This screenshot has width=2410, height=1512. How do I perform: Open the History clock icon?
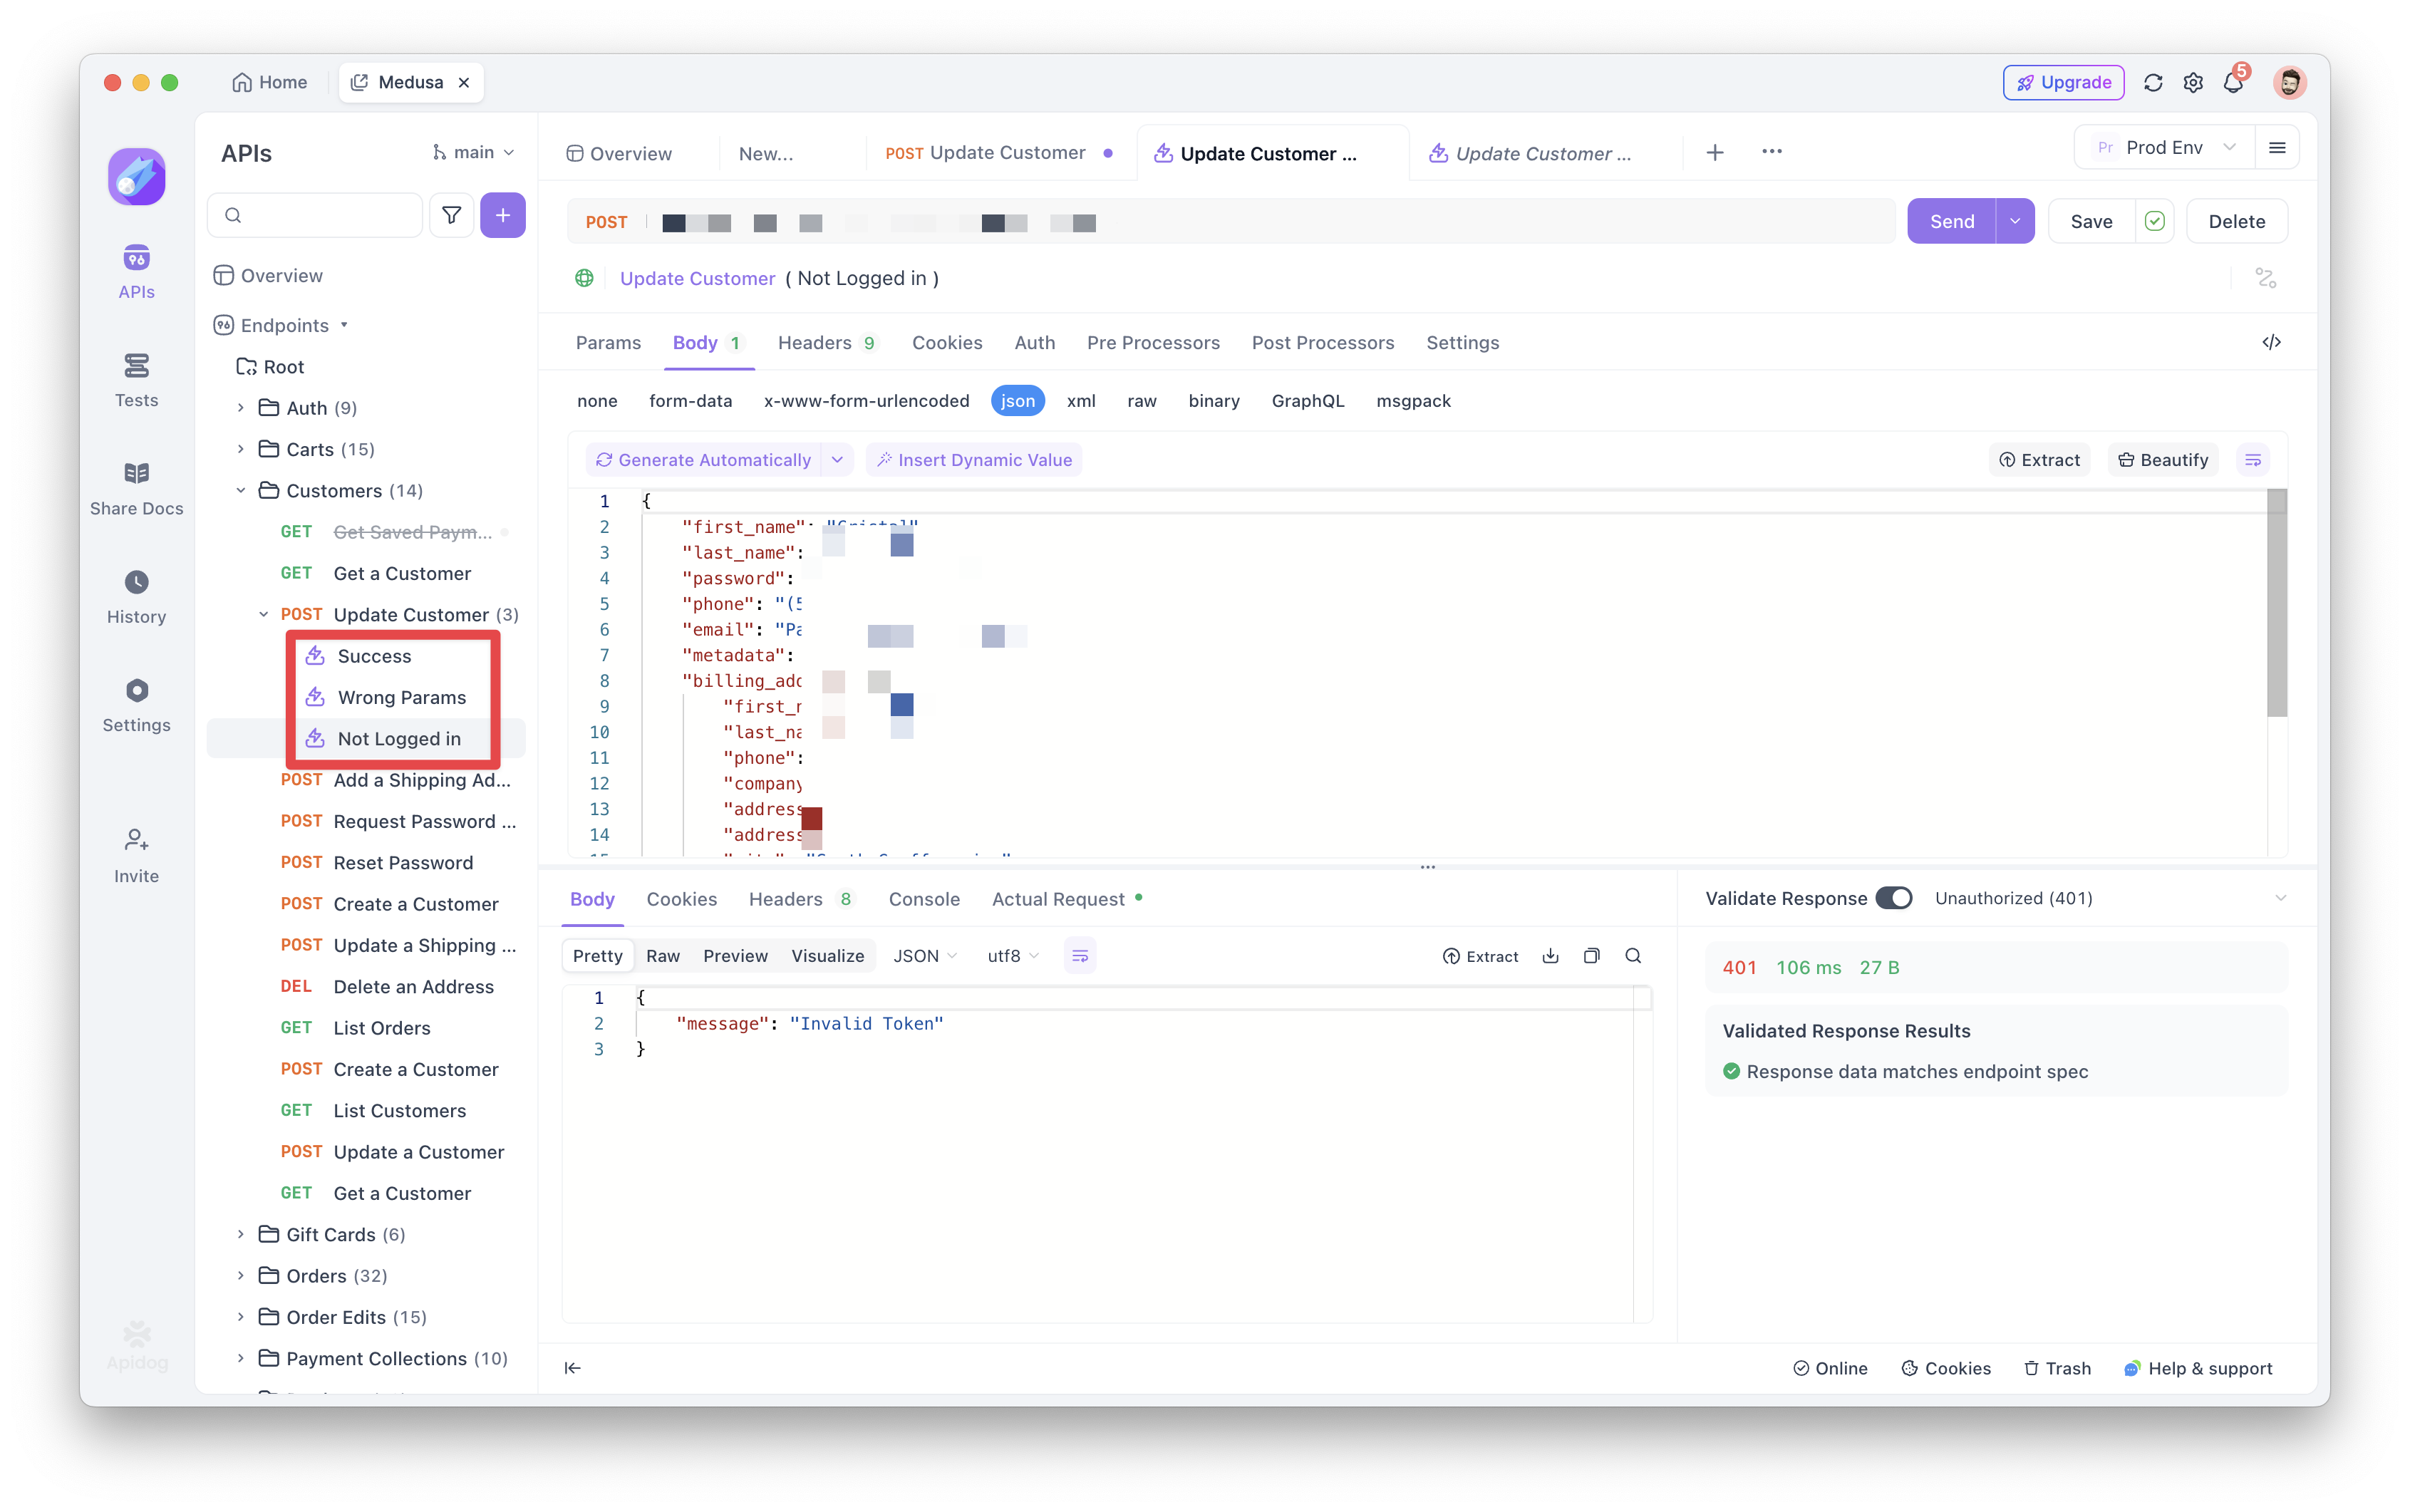(136, 582)
